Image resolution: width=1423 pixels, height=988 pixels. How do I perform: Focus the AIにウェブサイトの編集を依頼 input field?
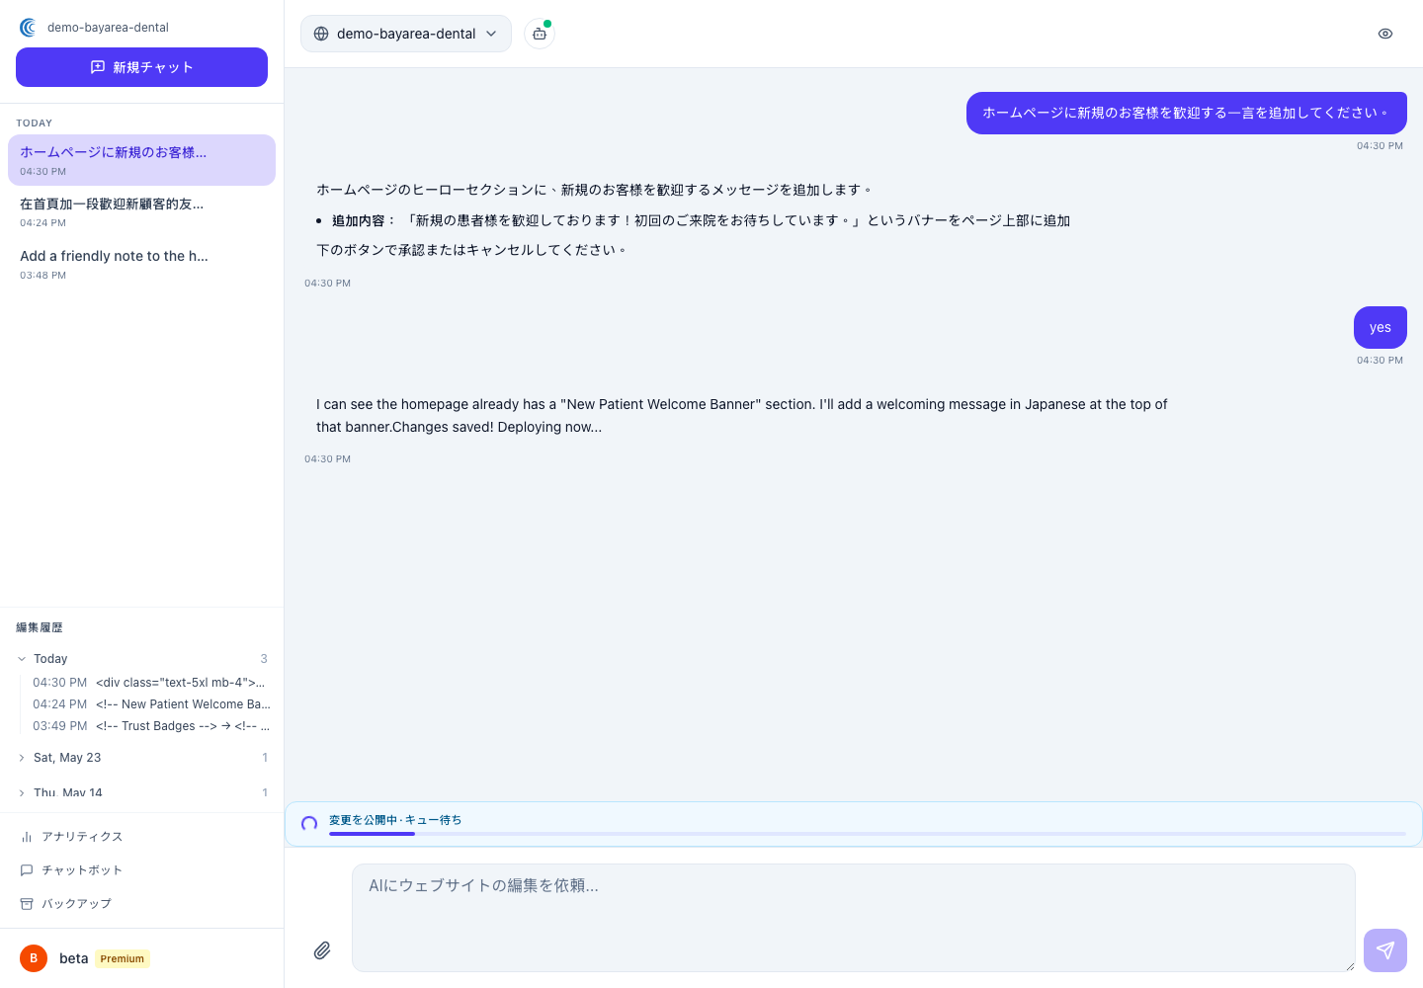854,918
